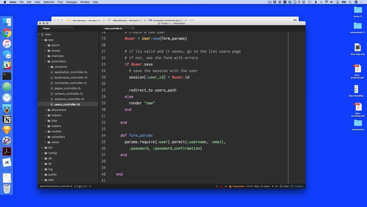The image size is (367, 207).
Task: Open the bien-logo.svg desktop file
Action: point(357,49)
